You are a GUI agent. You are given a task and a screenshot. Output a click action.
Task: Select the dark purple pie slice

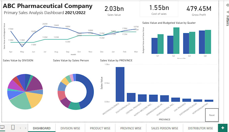35,84
